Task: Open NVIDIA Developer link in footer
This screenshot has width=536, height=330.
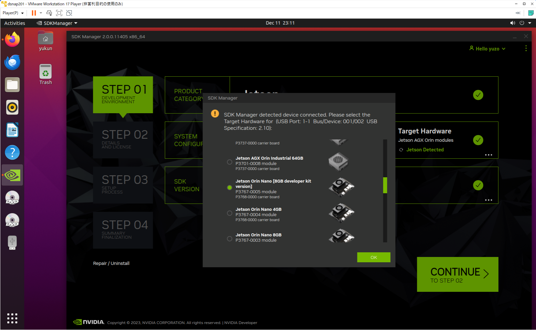Action: coord(241,323)
